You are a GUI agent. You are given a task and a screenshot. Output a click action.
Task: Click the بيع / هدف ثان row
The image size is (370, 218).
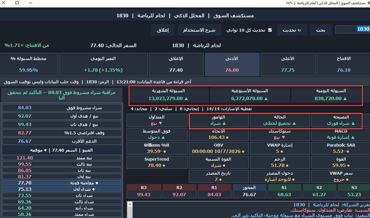click(62, 124)
